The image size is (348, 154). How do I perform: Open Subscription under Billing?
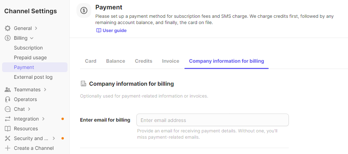click(x=28, y=48)
